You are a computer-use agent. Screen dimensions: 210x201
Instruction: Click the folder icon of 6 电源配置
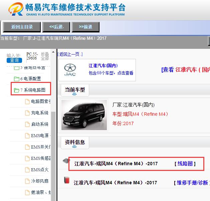(x=17, y=79)
